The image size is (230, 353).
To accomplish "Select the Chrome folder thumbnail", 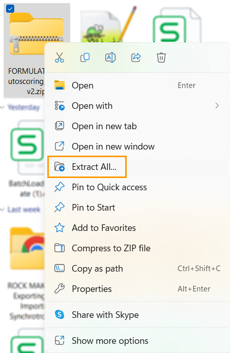I will [x=27, y=248].
